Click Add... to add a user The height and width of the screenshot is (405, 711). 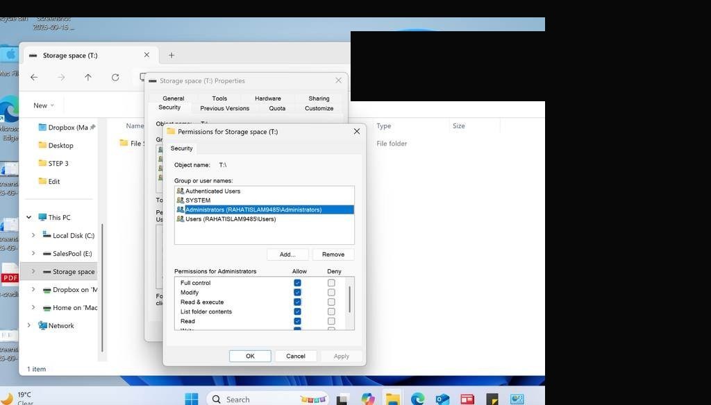point(287,255)
